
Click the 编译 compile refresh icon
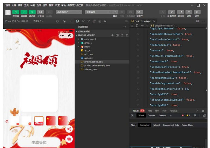[x=115, y=12]
